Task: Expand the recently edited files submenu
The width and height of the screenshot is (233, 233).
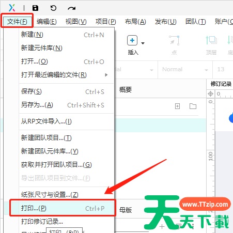Action: 106,75
